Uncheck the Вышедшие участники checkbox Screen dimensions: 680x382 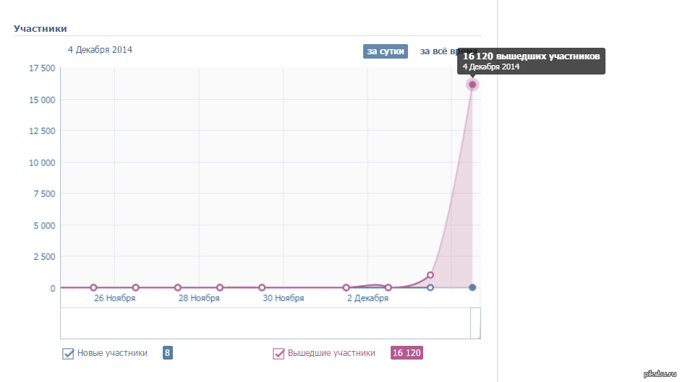[279, 354]
